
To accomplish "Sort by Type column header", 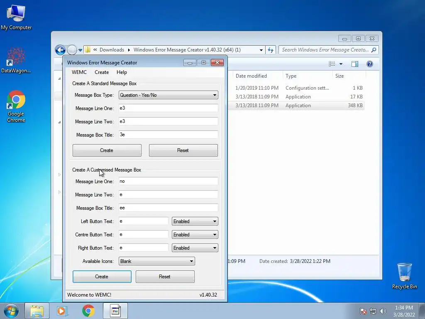I will pyautogui.click(x=291, y=76).
